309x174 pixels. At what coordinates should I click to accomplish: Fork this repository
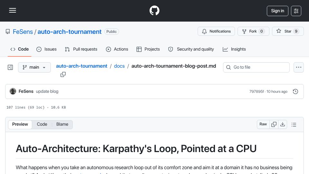point(253,31)
